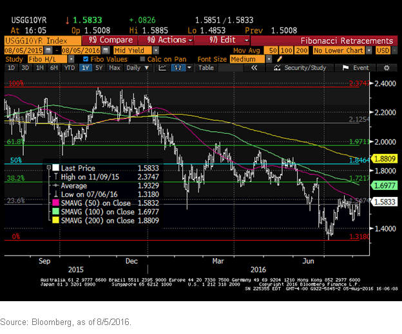Collapse the legend box expander
The width and height of the screenshot is (402, 334).
click(x=49, y=168)
